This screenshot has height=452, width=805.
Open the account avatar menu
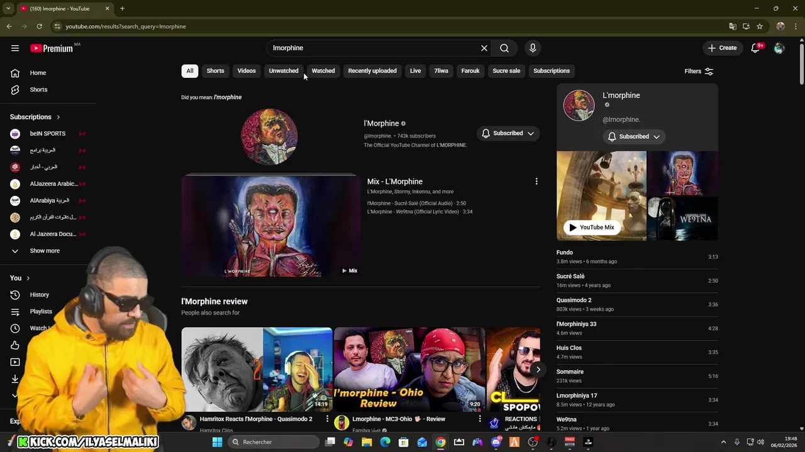coord(779,48)
